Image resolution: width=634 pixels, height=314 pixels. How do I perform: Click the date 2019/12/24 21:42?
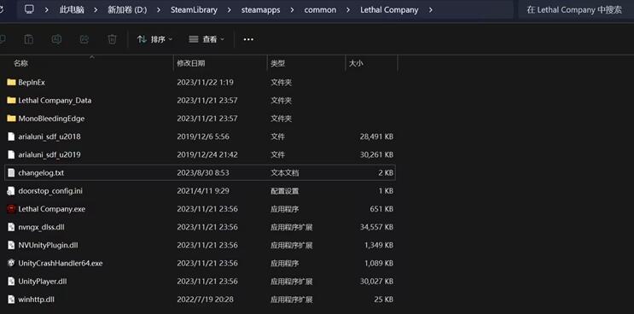click(207, 154)
